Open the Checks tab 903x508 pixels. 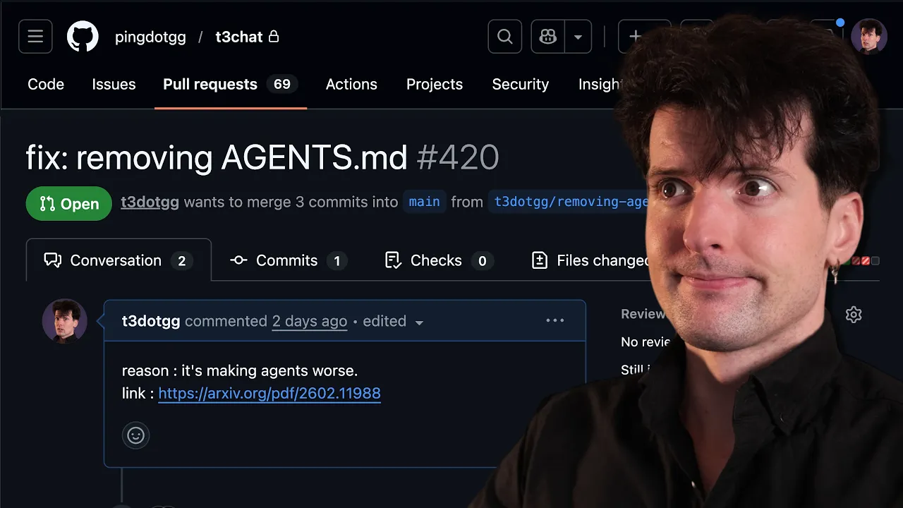(x=436, y=260)
